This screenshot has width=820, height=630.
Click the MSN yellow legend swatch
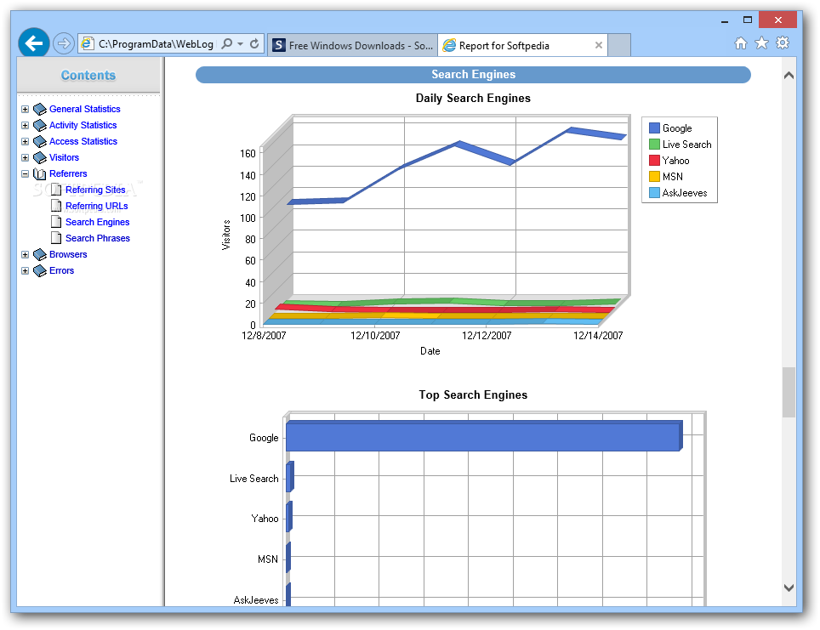(654, 177)
